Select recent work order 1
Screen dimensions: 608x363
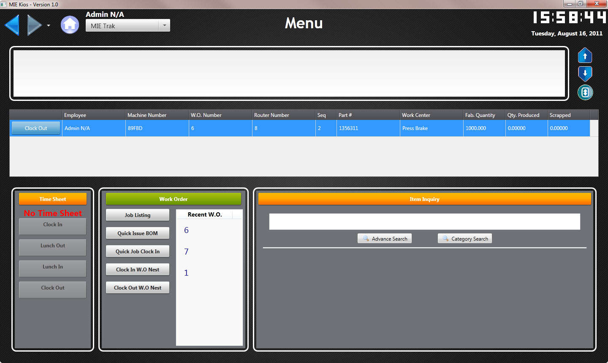[186, 273]
